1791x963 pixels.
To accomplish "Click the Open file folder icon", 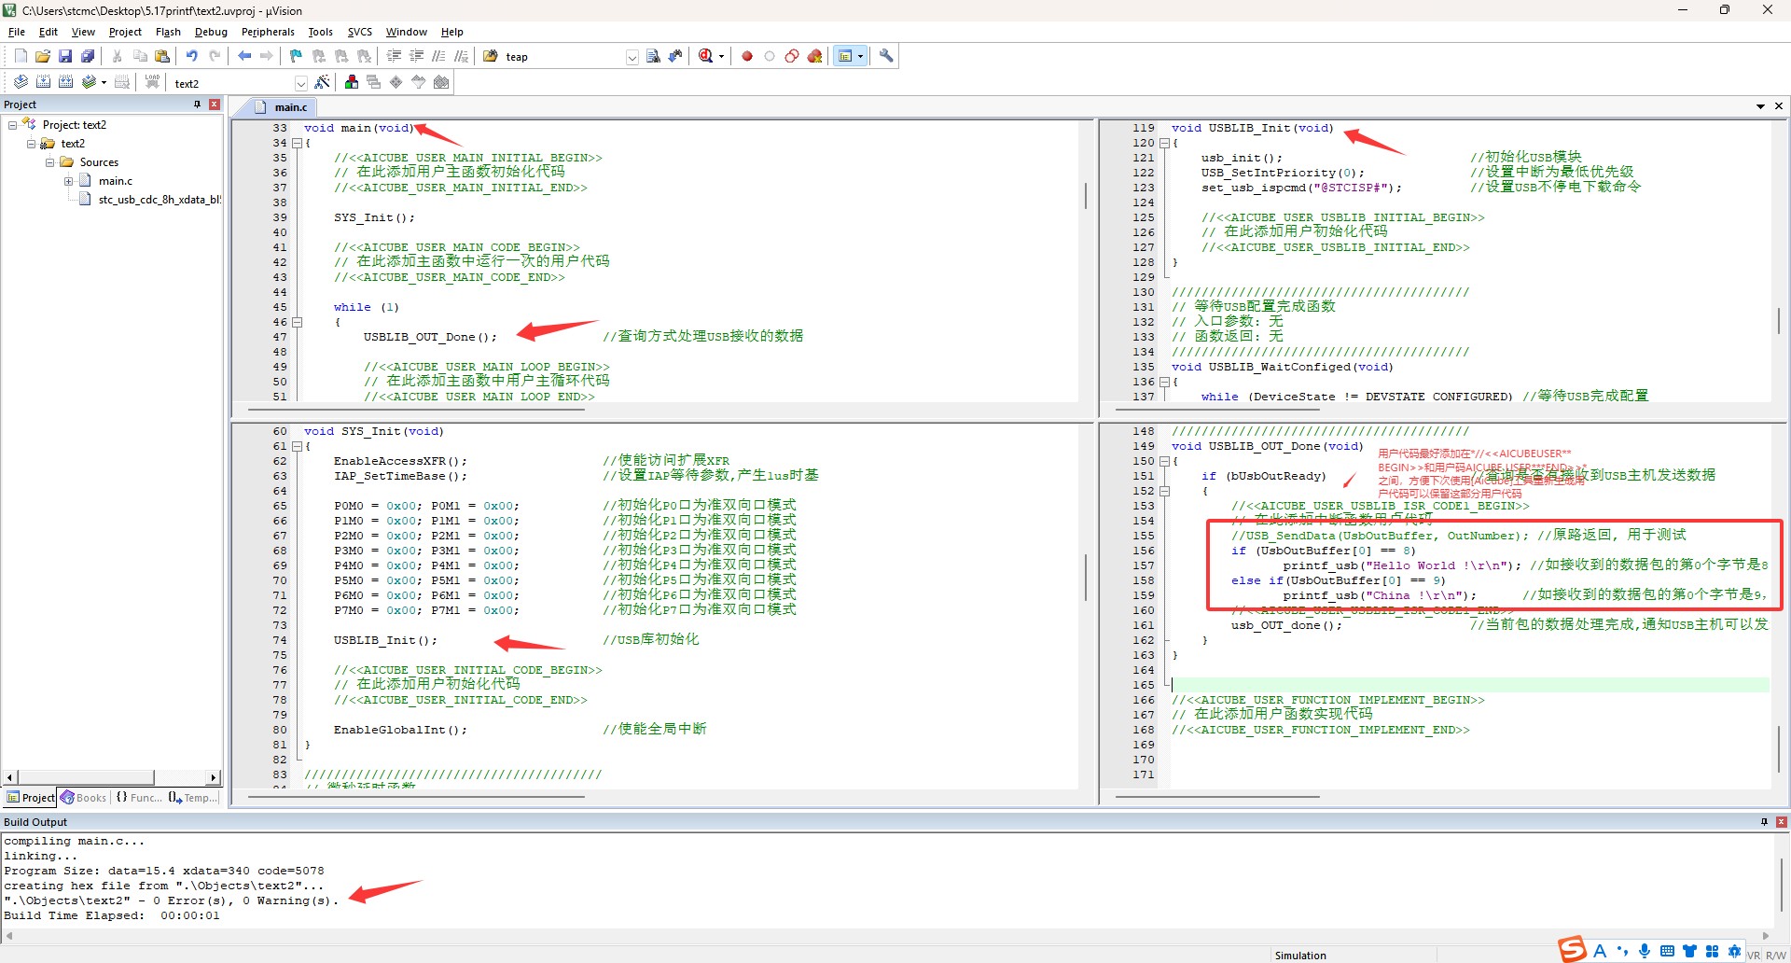I will tap(43, 56).
